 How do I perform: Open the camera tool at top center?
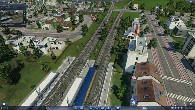coord(77,1)
